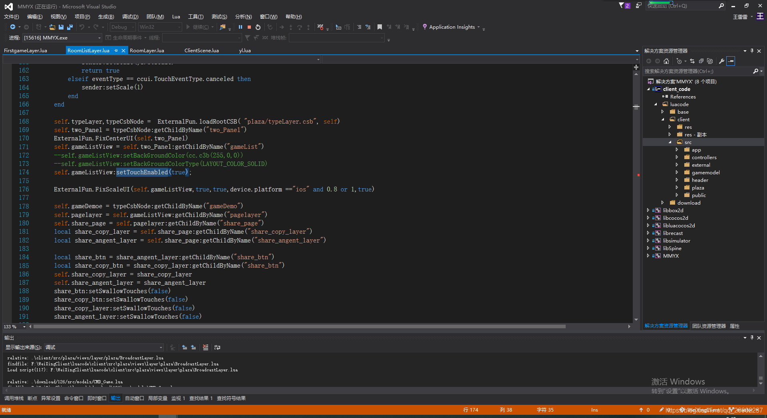This screenshot has height=418, width=767.
Task: Switch to yl.lua tab
Action: tap(245, 51)
